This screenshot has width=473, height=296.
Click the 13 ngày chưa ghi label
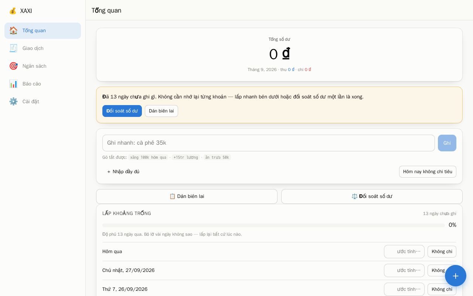(440, 213)
